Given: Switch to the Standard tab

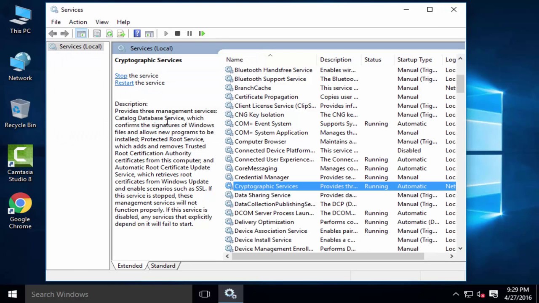Looking at the screenshot, I should coord(163,266).
